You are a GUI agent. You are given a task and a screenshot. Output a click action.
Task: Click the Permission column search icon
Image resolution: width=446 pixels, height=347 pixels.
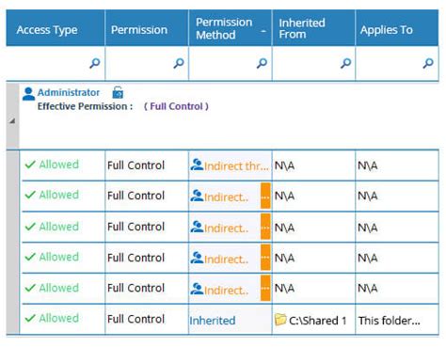(179, 63)
